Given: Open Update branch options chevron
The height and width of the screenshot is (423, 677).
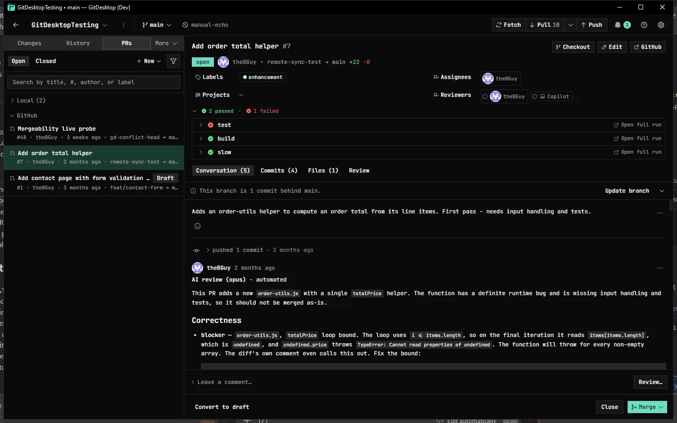Looking at the screenshot, I should point(662,191).
